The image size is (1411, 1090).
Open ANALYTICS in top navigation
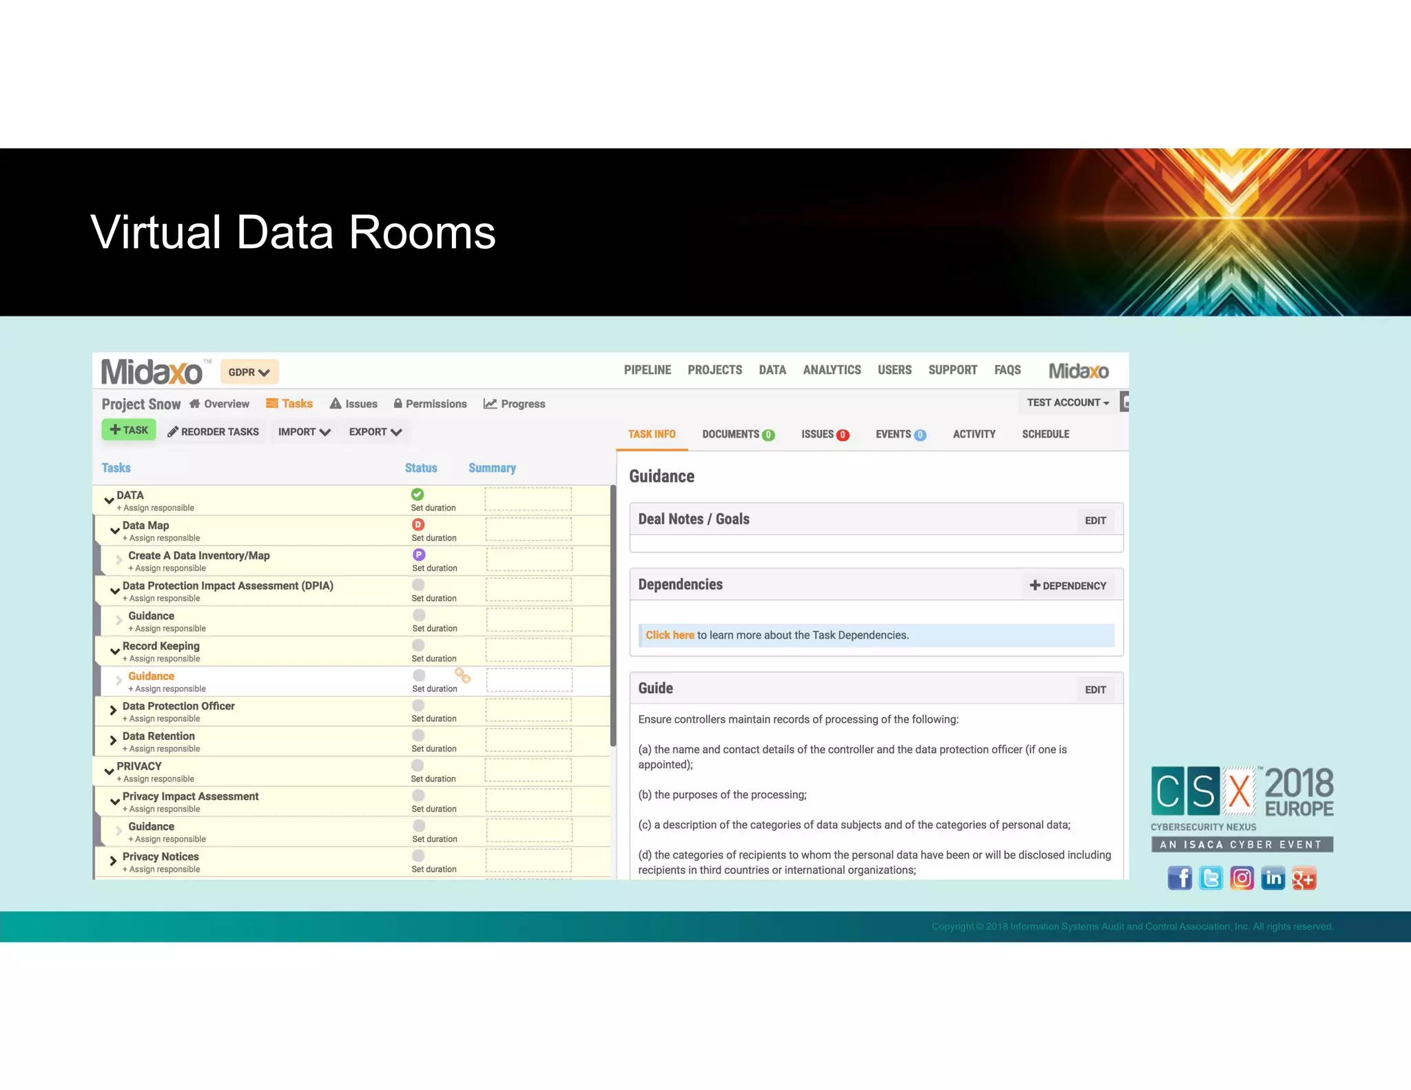[832, 370]
